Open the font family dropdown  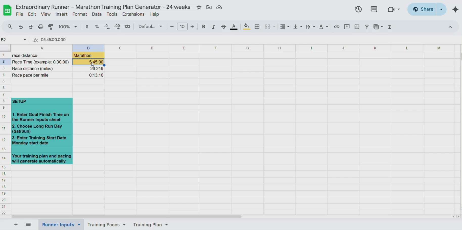tap(150, 27)
